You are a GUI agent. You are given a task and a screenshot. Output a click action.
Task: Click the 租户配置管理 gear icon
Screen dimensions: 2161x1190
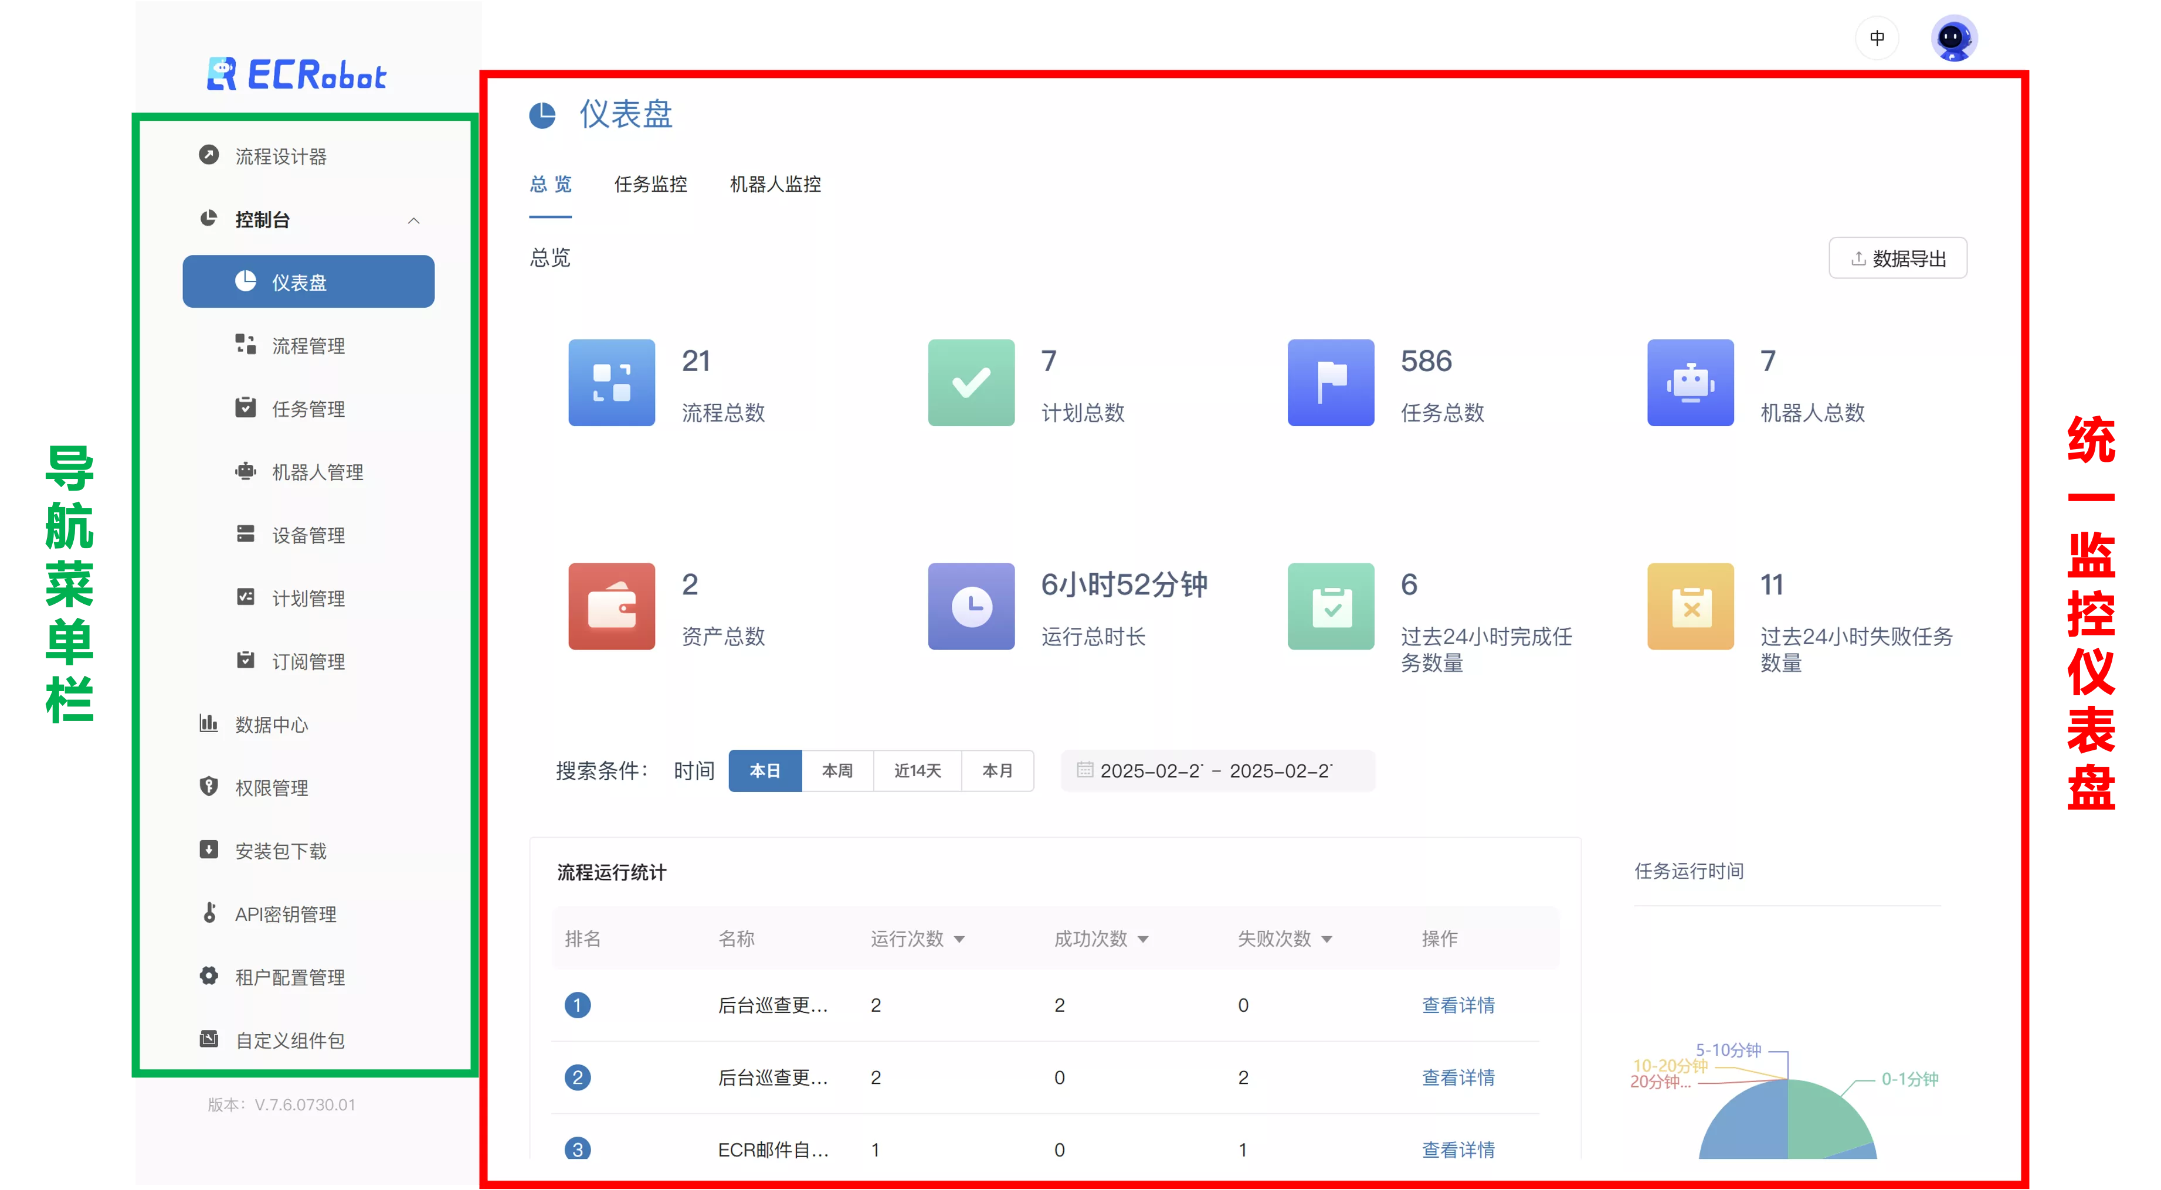click(x=209, y=976)
